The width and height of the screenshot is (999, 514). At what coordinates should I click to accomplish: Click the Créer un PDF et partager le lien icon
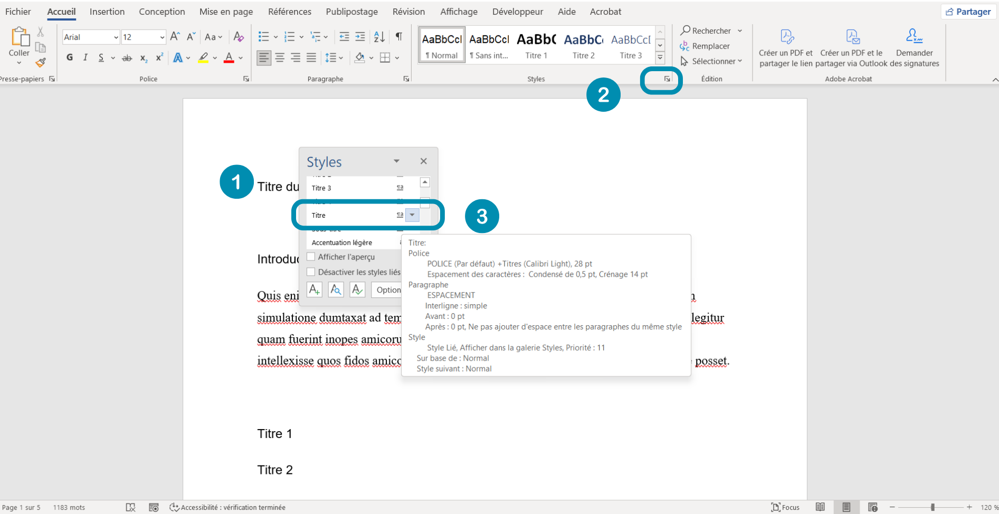click(786, 49)
